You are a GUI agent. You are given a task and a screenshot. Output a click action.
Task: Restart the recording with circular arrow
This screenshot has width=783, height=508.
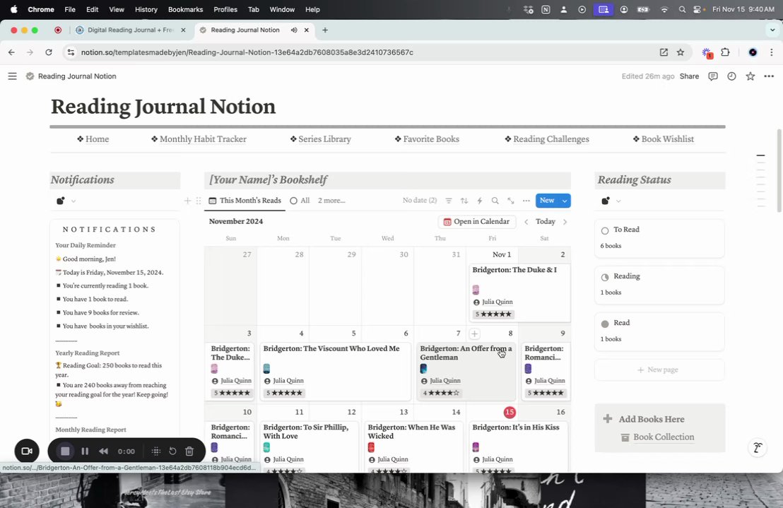click(x=172, y=451)
